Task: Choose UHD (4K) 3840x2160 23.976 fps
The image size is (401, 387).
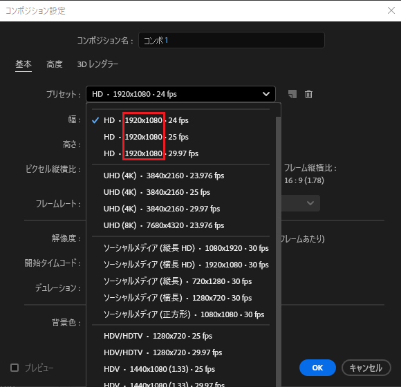Action: 180,176
